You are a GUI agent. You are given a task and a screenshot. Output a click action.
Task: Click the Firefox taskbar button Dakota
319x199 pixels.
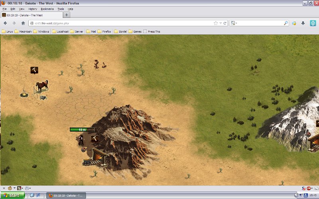pos(66,195)
